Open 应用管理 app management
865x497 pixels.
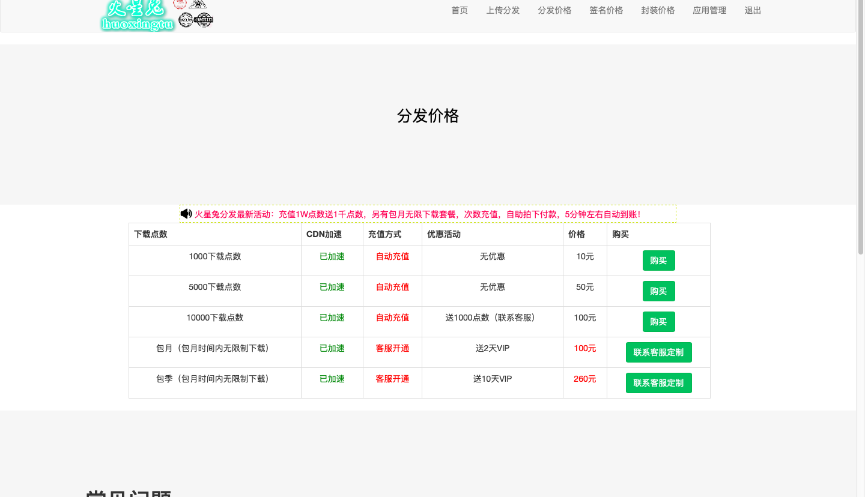tap(709, 10)
